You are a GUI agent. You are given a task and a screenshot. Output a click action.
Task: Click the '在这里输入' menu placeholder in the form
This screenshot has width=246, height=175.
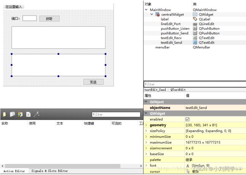pos(14,7)
